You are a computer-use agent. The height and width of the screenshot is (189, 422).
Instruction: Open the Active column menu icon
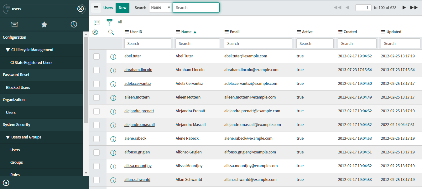[299, 32]
